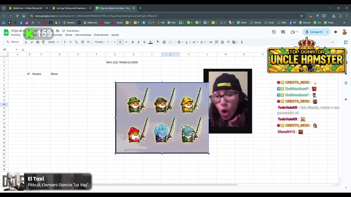Open the Datos menu
Image resolution: width=351 pixels, height=197 pixels.
point(69,35)
